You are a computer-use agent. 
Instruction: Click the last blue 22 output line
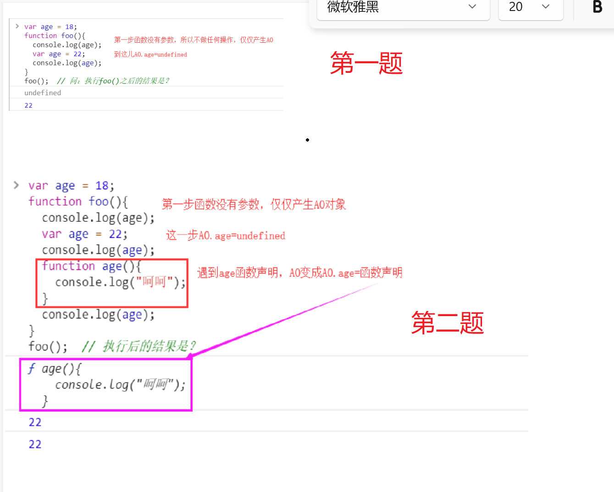(x=35, y=444)
